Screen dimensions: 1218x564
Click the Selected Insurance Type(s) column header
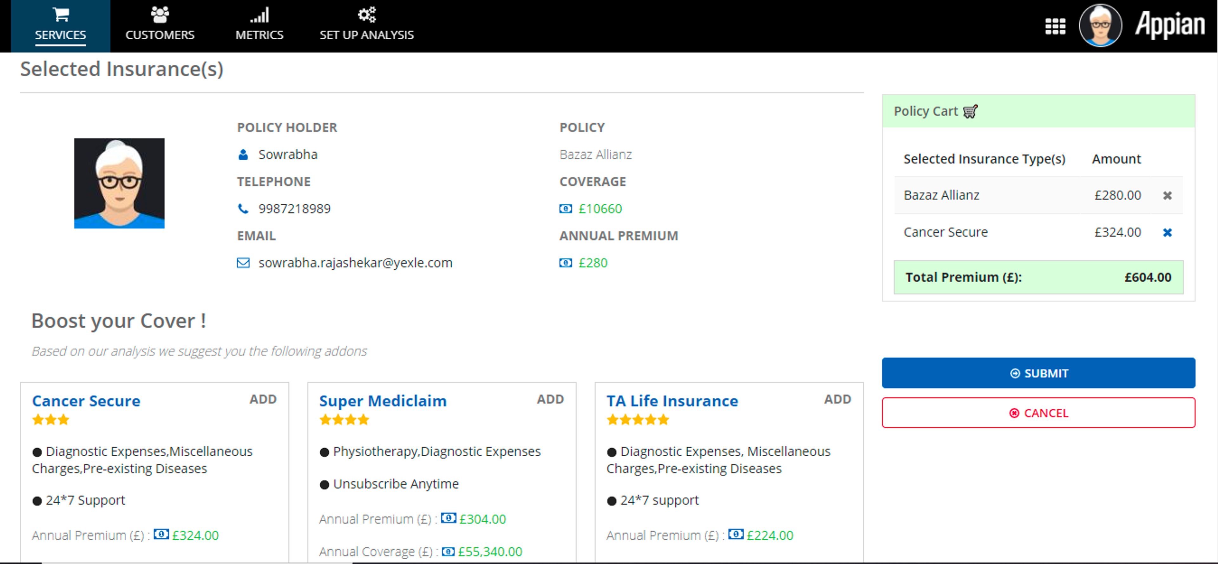click(984, 159)
